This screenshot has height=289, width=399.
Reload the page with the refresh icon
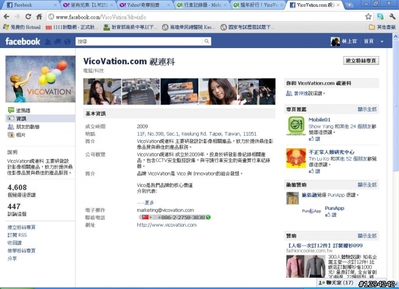(28, 17)
